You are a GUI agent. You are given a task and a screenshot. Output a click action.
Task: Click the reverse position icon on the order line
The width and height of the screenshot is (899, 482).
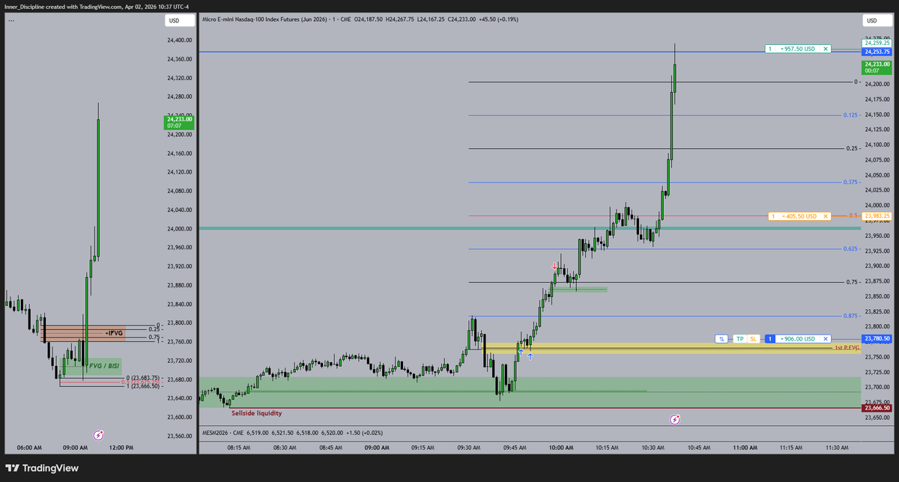721,339
